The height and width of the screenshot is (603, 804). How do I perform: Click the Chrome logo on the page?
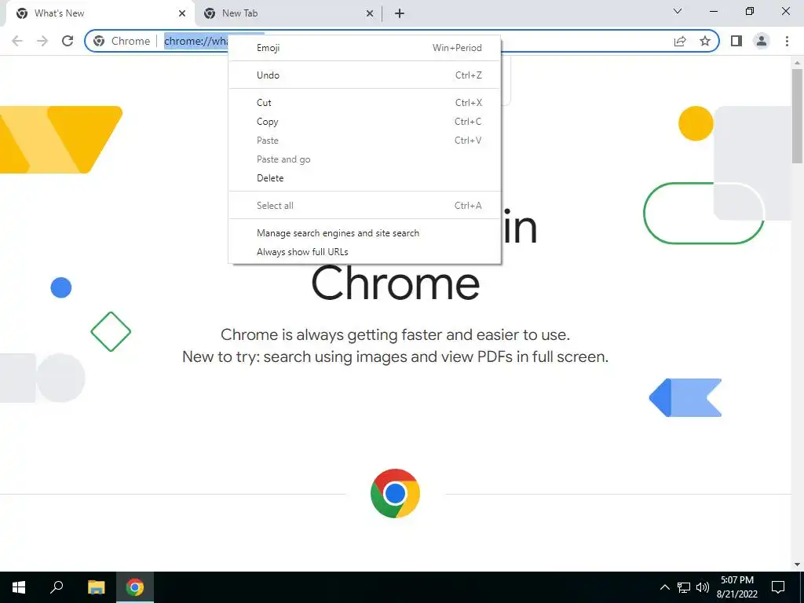pos(395,493)
